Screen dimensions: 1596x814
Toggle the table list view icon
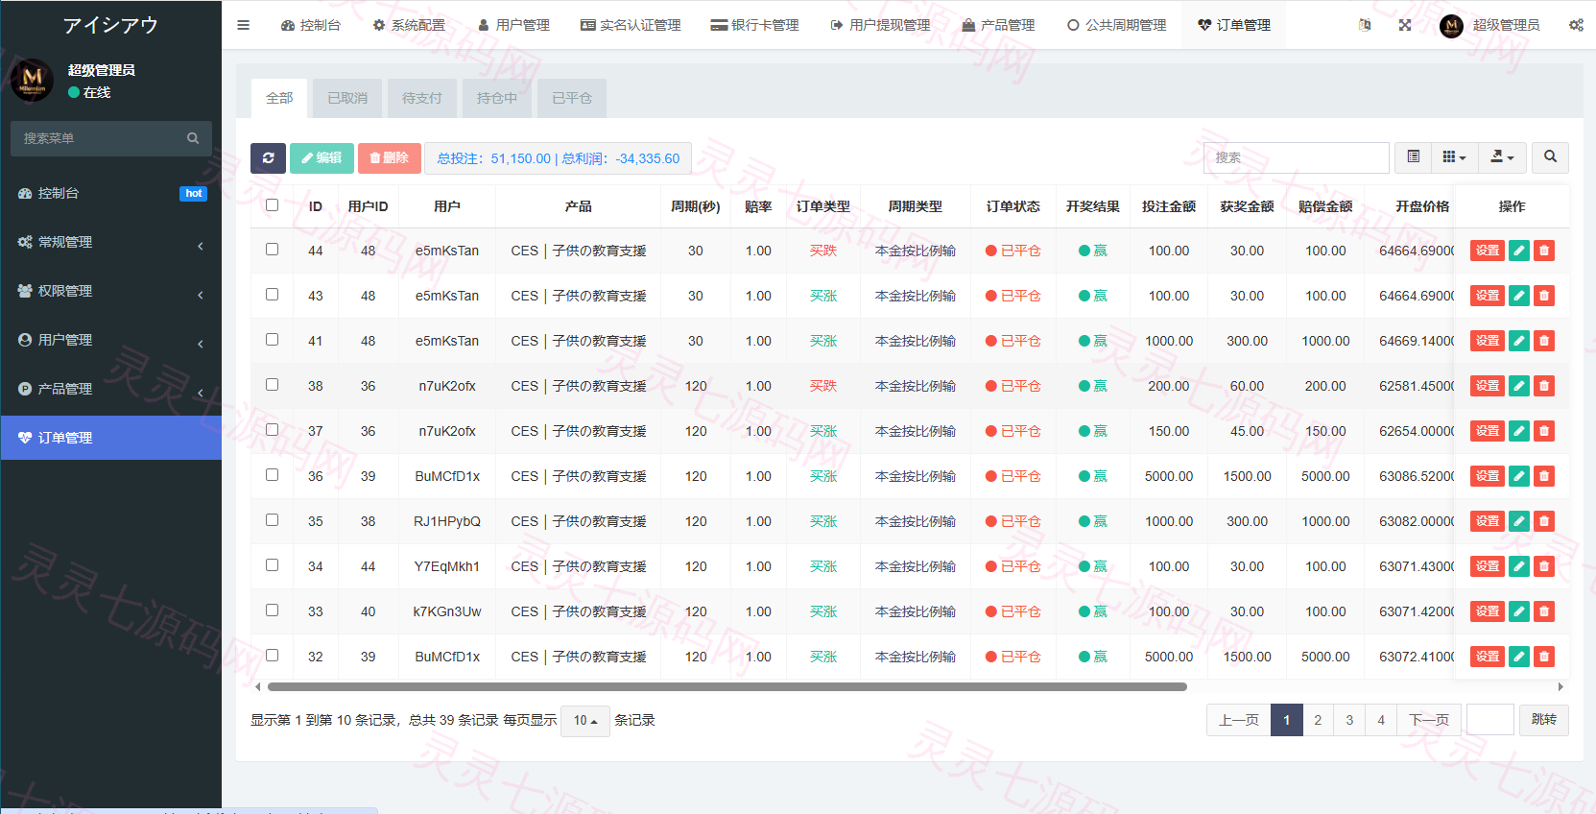[x=1413, y=157]
